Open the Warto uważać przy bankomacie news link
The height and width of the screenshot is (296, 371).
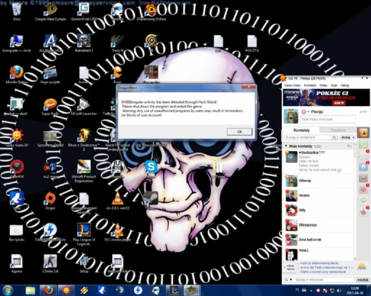(x=323, y=272)
